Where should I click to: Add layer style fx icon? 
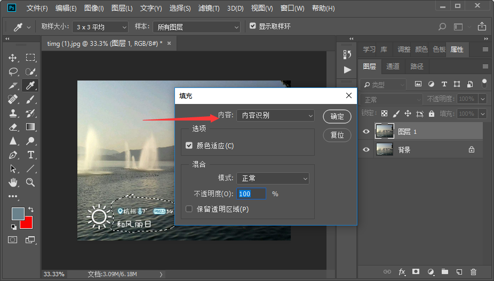(402, 271)
